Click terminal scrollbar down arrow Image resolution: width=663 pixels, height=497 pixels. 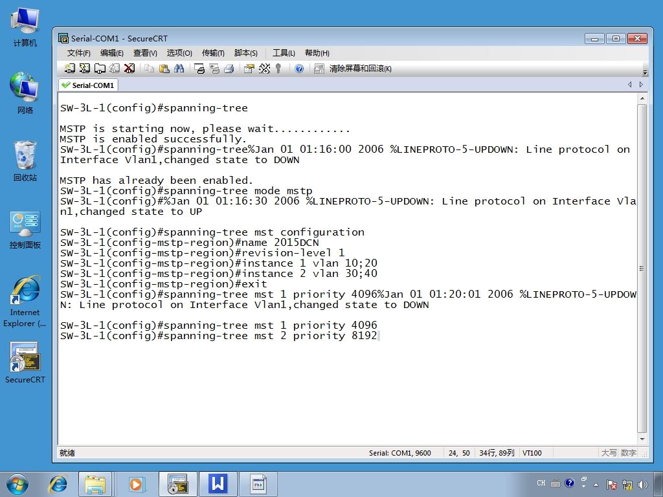coord(642,439)
